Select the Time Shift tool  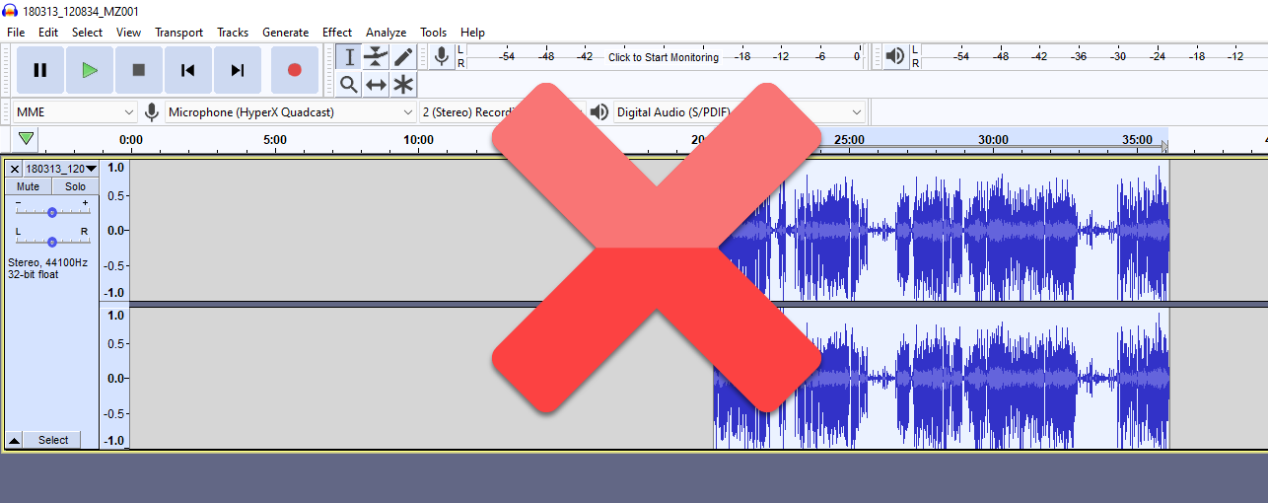(376, 85)
